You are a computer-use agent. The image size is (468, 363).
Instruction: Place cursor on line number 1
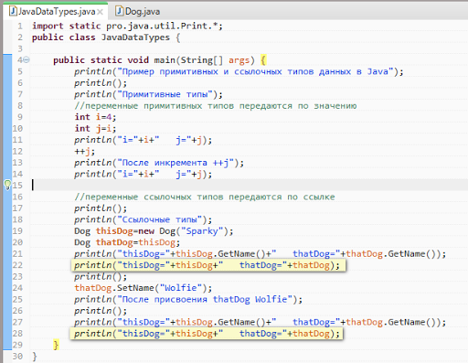tap(20, 26)
